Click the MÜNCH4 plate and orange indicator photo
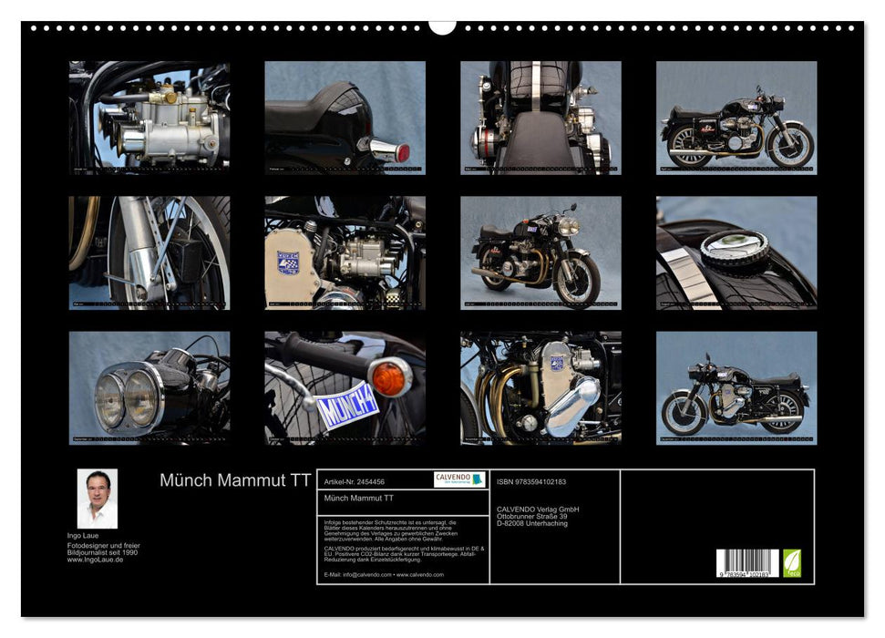Image resolution: width=885 pixels, height=638 pixels. 345,388
